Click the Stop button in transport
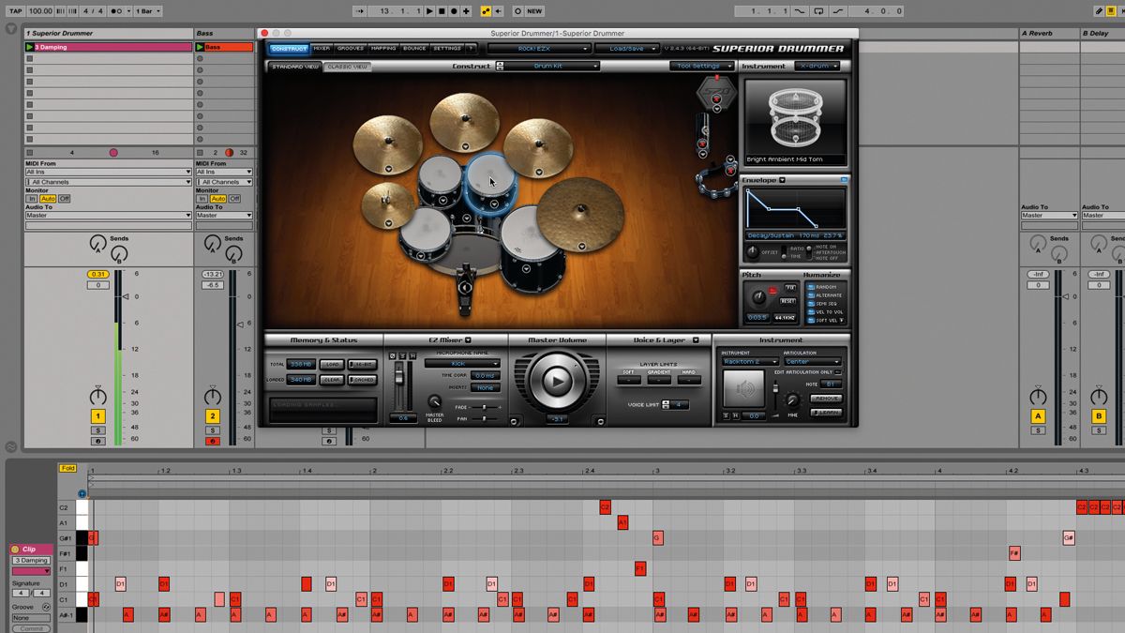 [441, 8]
